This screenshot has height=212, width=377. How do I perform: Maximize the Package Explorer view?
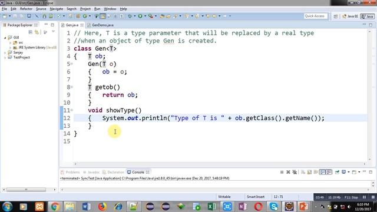click(52, 25)
